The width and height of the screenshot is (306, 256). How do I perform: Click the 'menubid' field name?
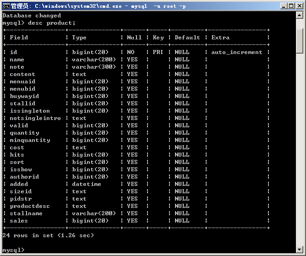point(22,89)
